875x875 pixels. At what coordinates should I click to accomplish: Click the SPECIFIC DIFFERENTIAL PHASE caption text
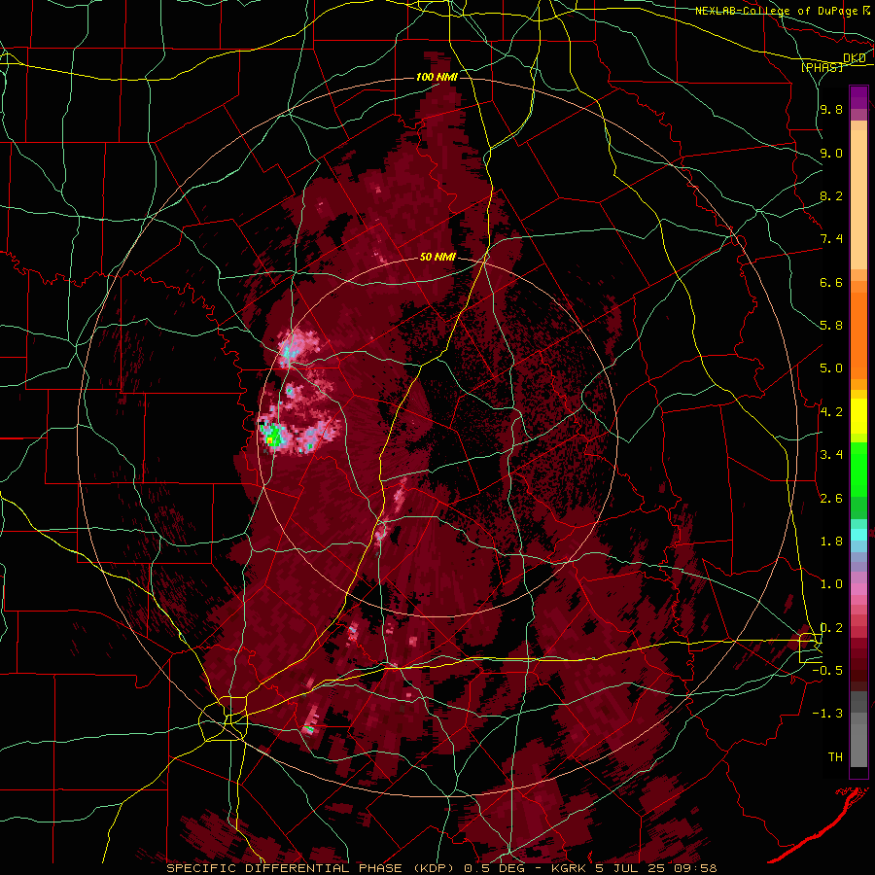284,868
